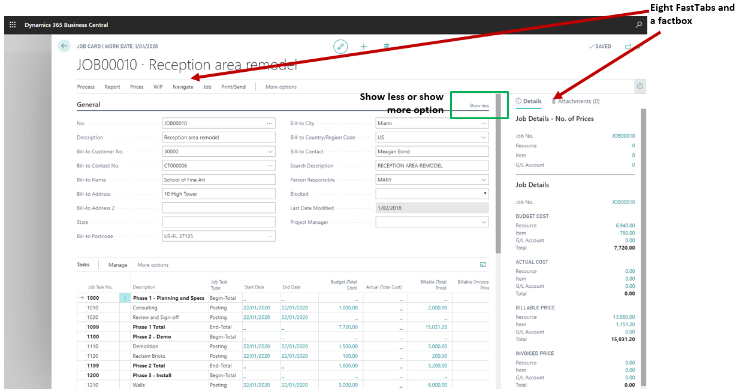Click the factbox vertical scrollbar
739x392 pixels.
coord(643,239)
